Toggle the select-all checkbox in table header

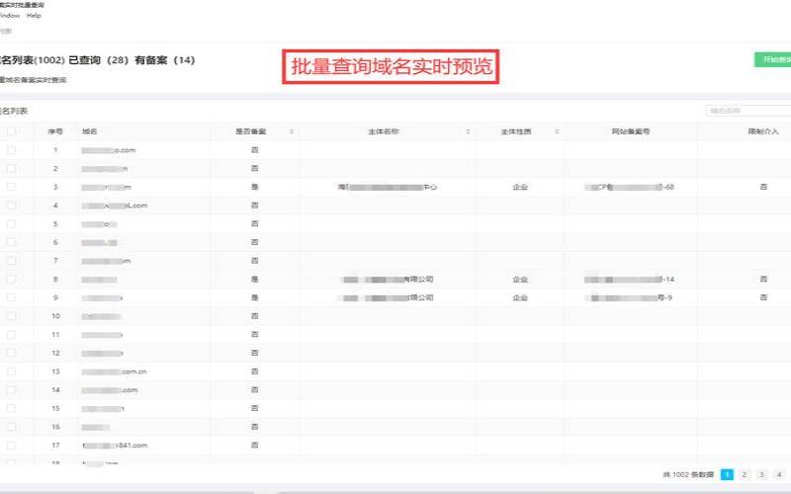pyautogui.click(x=11, y=130)
